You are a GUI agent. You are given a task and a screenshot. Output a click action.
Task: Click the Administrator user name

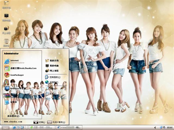(x=11, y=54)
